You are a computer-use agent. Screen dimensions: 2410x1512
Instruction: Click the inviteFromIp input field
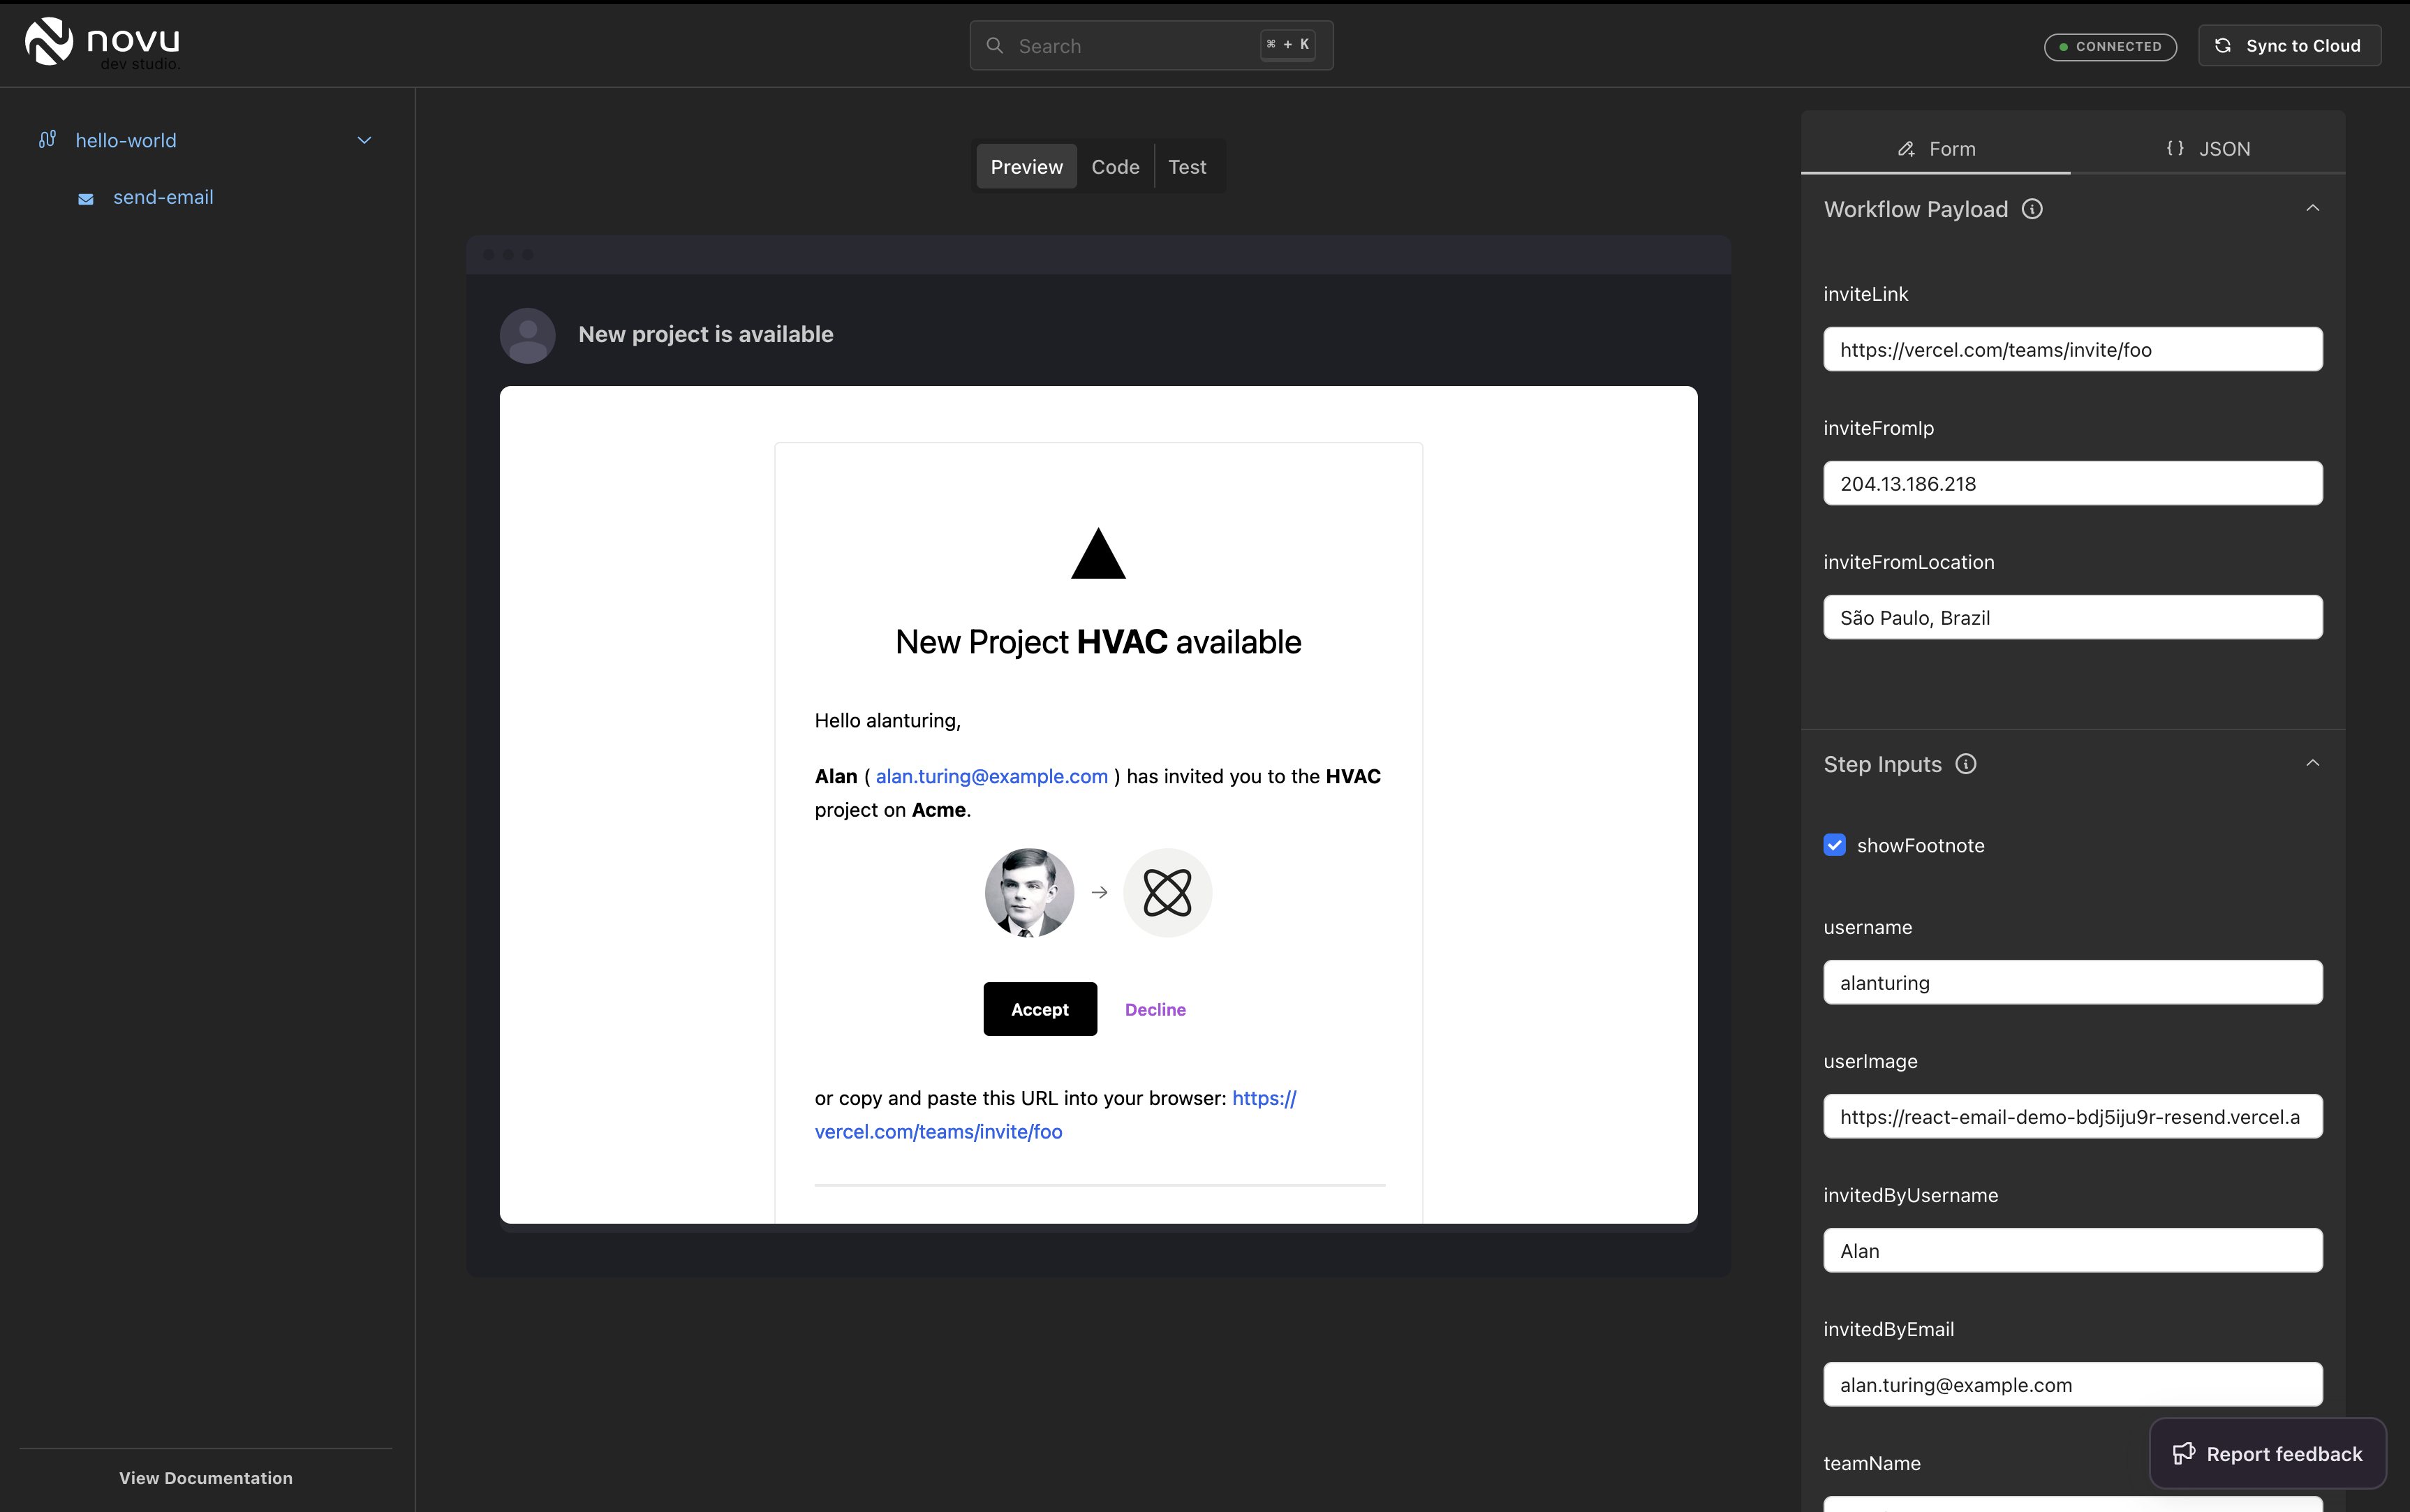point(2072,484)
